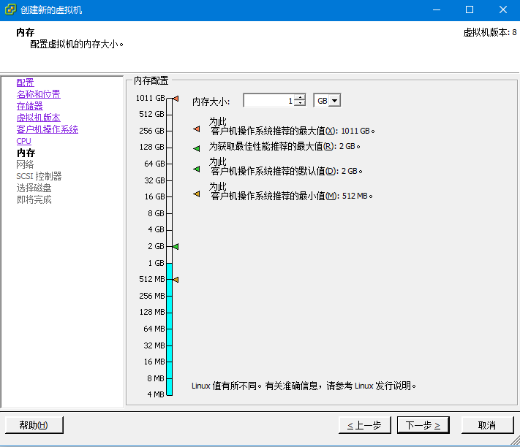The width and height of the screenshot is (520, 447).
Task: Set memory slider to 64 GB level
Action: [x=169, y=164]
